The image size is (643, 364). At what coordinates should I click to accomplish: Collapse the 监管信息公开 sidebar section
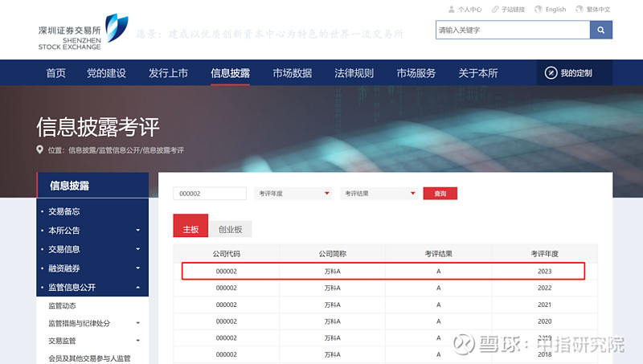137,287
